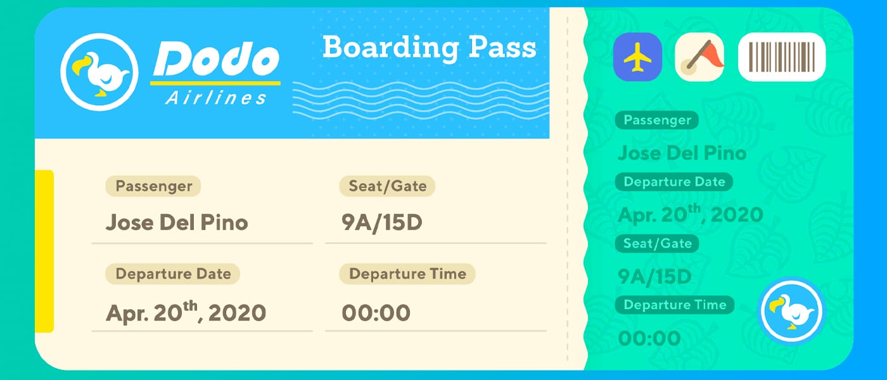Click the yellow strip on ticket edge
This screenshot has height=380, width=887.
click(x=44, y=251)
